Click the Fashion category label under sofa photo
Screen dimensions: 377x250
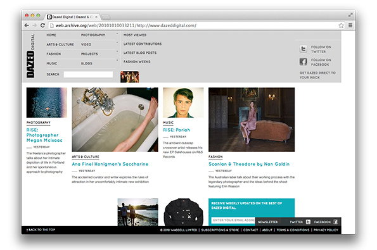click(215, 156)
